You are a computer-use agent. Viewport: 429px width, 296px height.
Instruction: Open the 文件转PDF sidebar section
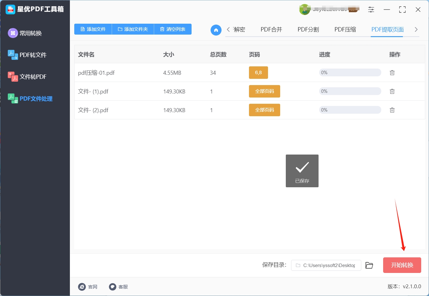(27, 77)
